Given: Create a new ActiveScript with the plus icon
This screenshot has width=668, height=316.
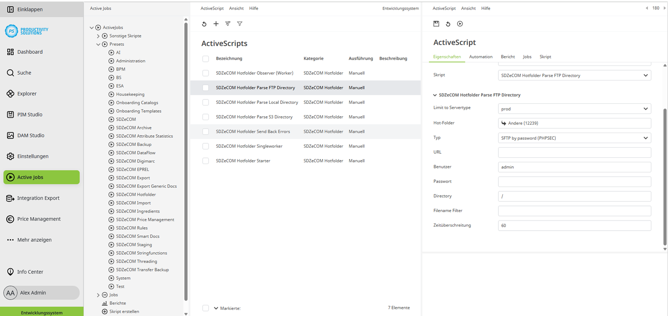Looking at the screenshot, I should (x=216, y=23).
